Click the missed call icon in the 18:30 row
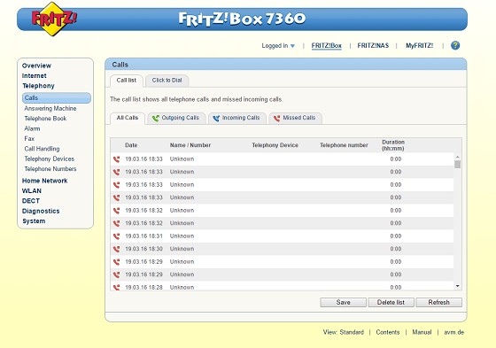This screenshot has width=496, height=348. pos(116,249)
